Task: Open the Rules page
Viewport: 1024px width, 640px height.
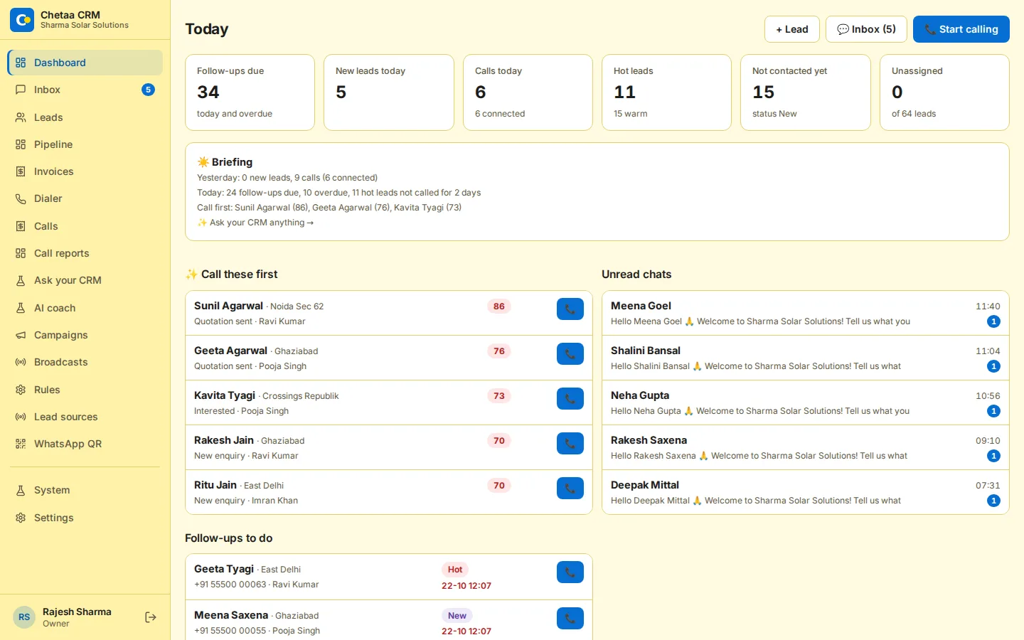Action: pos(85,390)
